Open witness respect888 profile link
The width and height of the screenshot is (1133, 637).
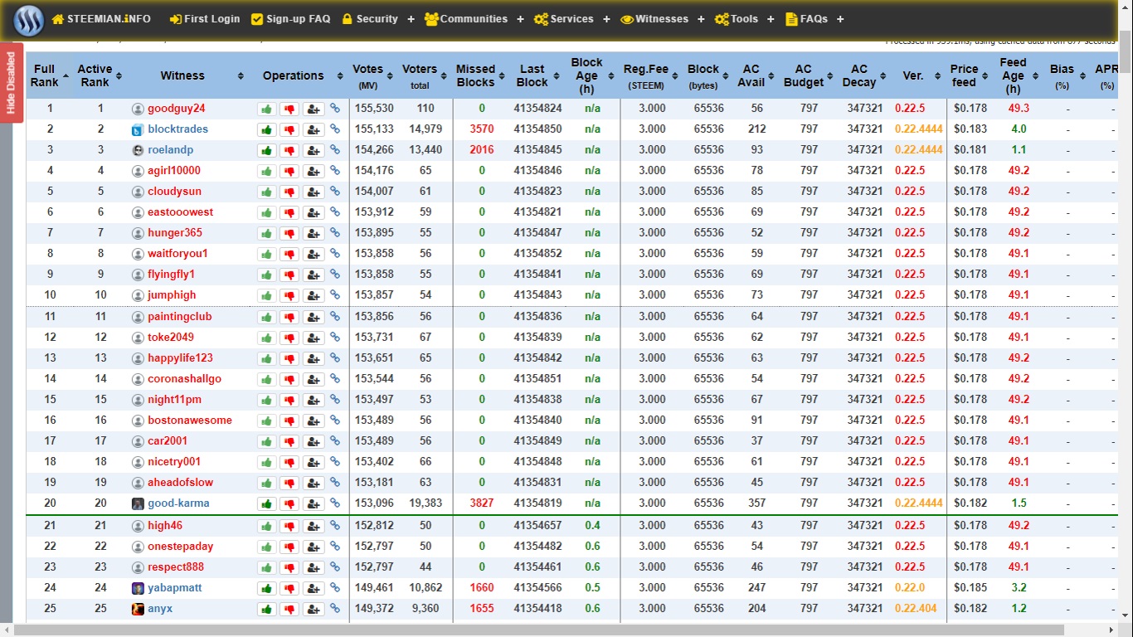click(x=176, y=567)
